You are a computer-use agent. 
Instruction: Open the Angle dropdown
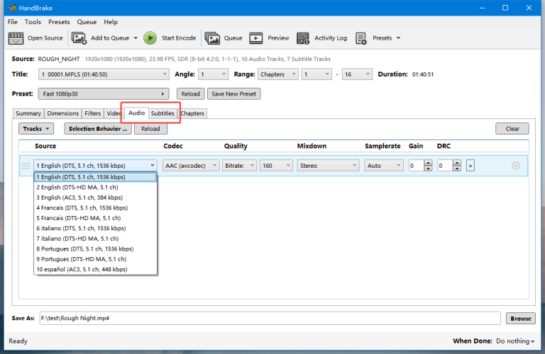tap(214, 74)
